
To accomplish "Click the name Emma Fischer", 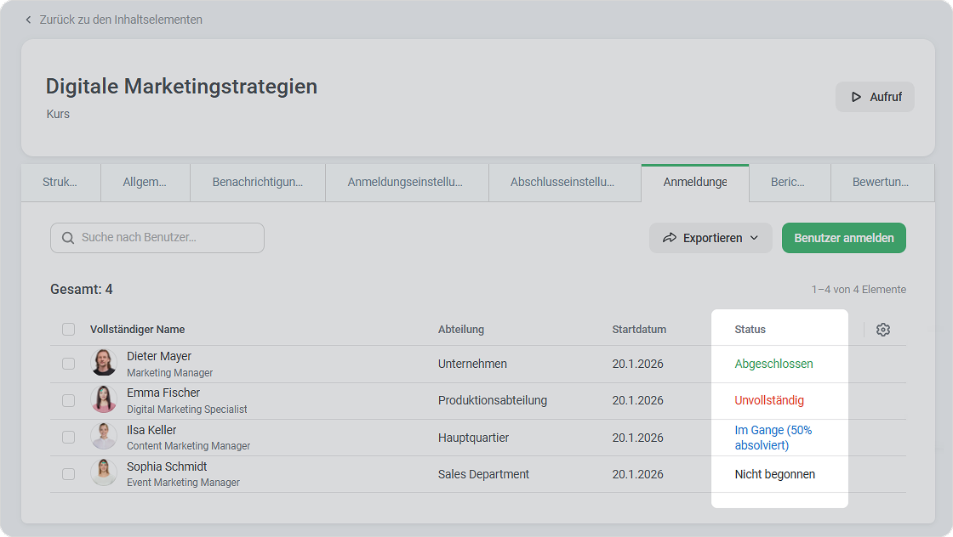I will [x=163, y=393].
